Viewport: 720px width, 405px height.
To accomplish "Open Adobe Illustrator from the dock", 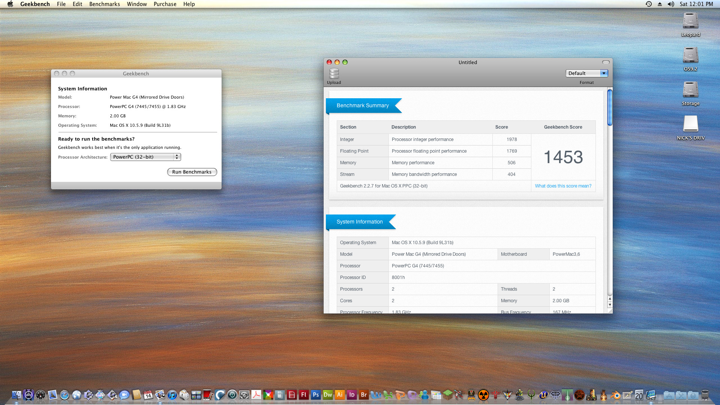I will point(340,394).
